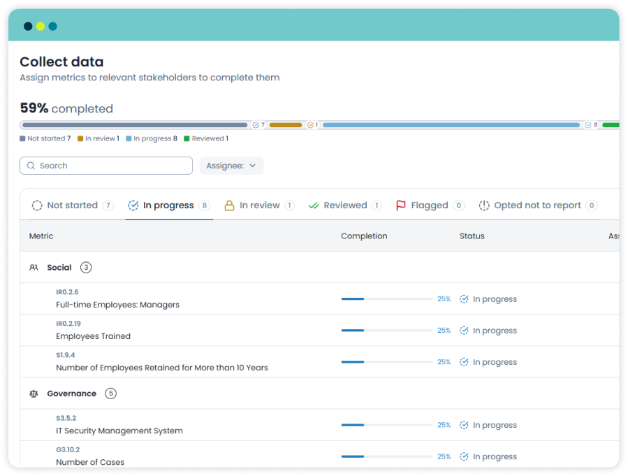Click the Completion column header

click(x=364, y=236)
